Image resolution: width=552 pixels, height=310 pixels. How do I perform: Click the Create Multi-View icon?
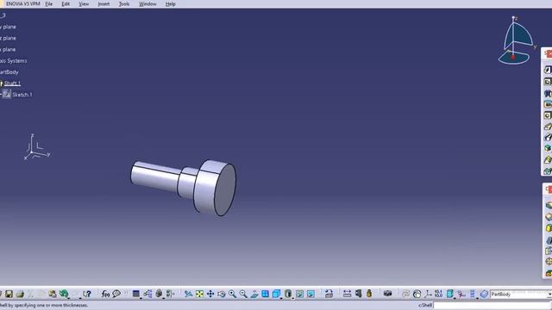coord(265,294)
